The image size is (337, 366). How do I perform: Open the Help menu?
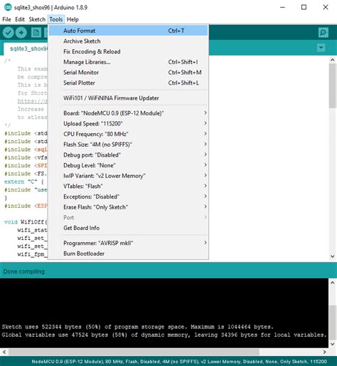point(73,19)
